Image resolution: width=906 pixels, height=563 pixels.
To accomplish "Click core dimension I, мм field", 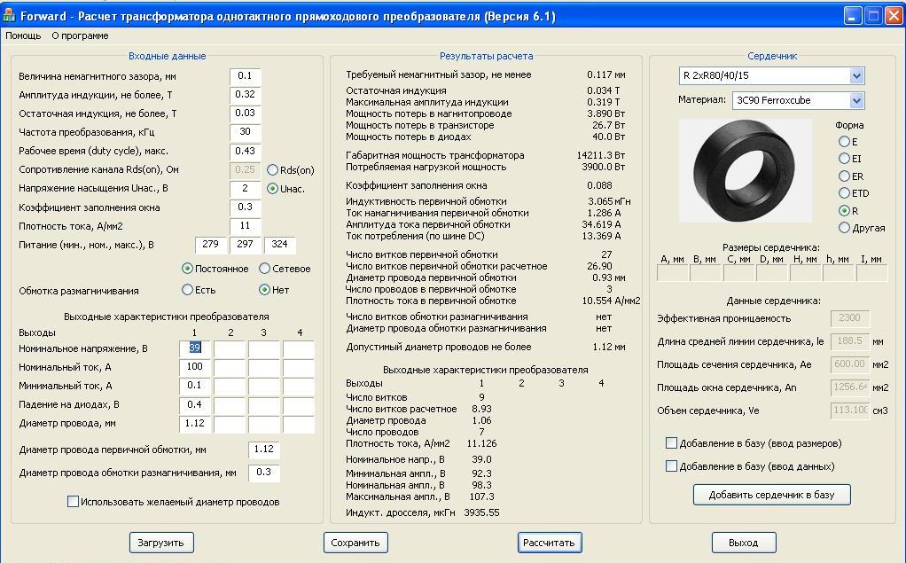I will 872,273.
